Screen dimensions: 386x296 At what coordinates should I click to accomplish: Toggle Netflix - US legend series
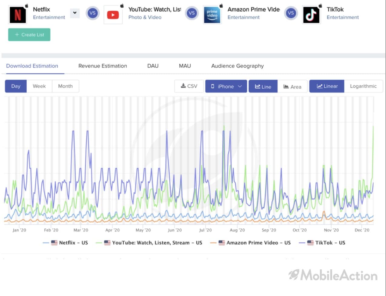click(65, 243)
